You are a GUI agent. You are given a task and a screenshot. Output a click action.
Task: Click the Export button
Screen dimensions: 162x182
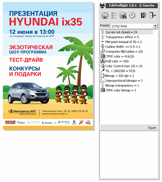tap(152, 128)
